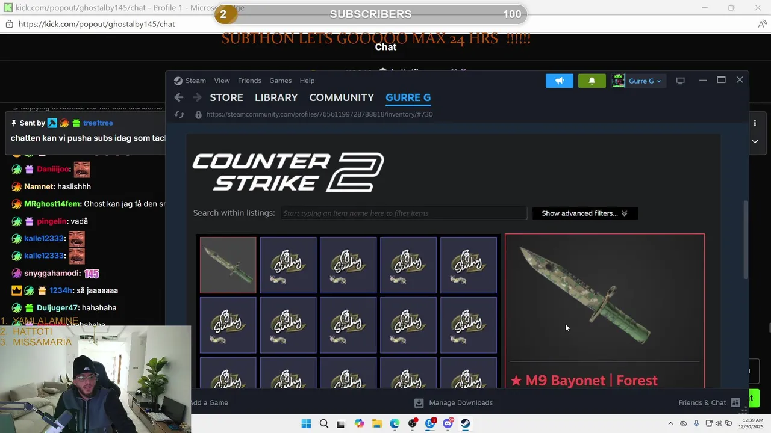Screen dimensions: 771x433
Task: Click username MRghost14fem in chat
Action: [x=52, y=204]
